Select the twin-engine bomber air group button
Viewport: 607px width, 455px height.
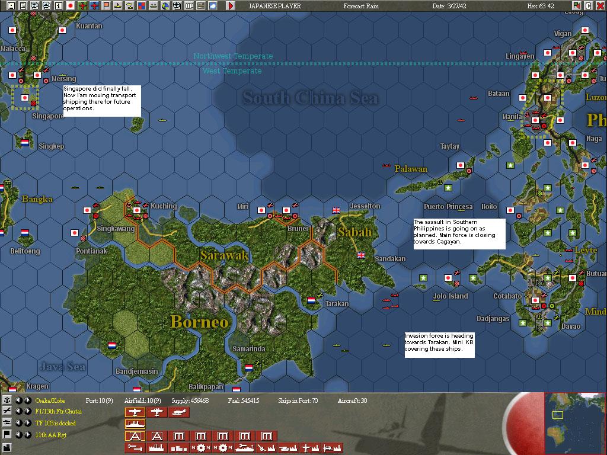(156, 412)
